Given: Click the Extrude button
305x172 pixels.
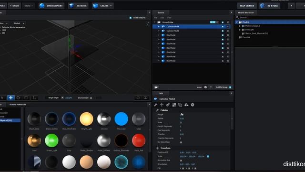Looking at the screenshot, I should 78,6.
